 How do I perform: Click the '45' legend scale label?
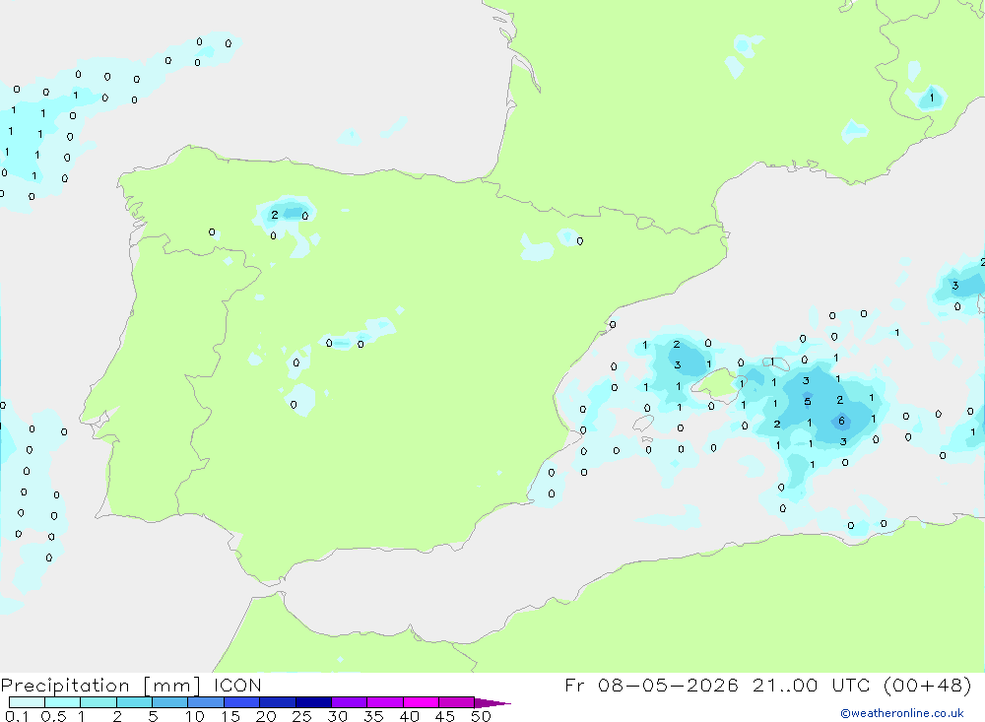[445, 716]
